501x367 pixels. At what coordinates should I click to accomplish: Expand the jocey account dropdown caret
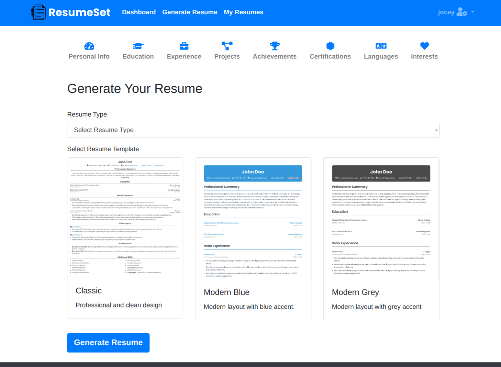click(473, 12)
